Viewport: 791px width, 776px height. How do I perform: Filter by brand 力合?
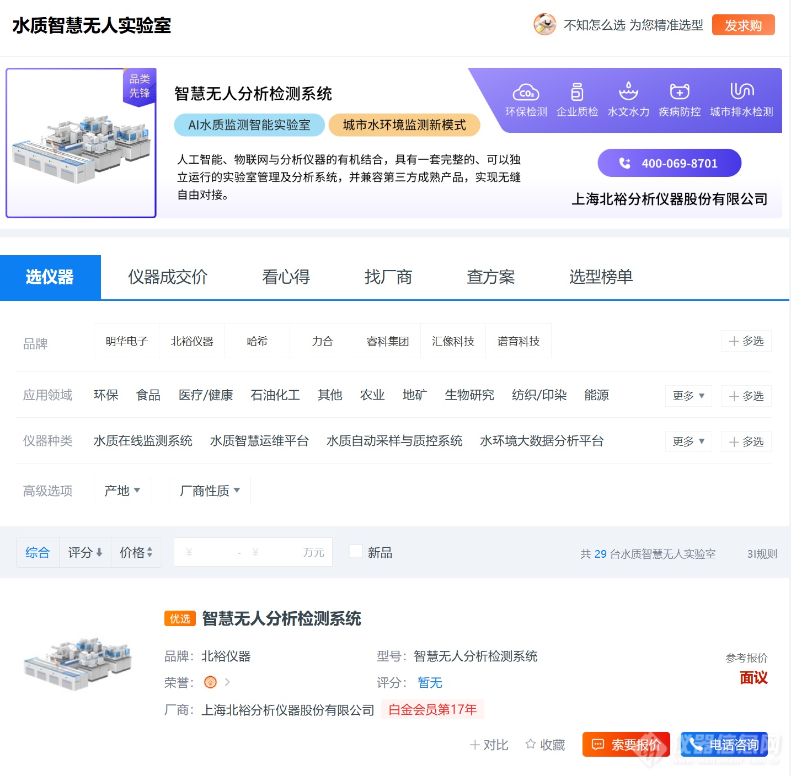[322, 341]
